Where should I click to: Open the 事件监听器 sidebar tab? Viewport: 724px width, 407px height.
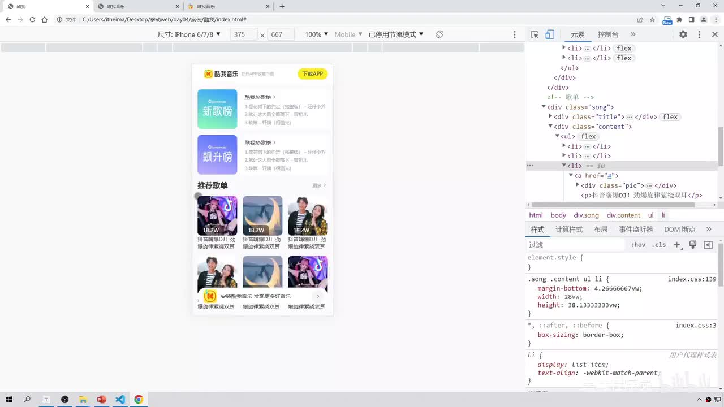[636, 230]
